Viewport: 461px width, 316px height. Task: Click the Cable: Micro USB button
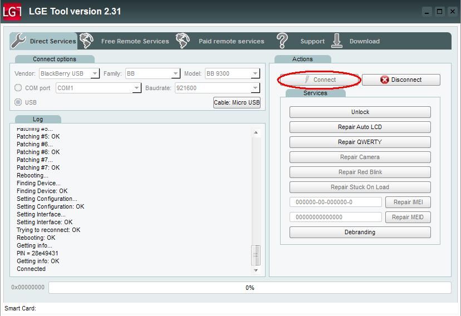pyautogui.click(x=237, y=102)
